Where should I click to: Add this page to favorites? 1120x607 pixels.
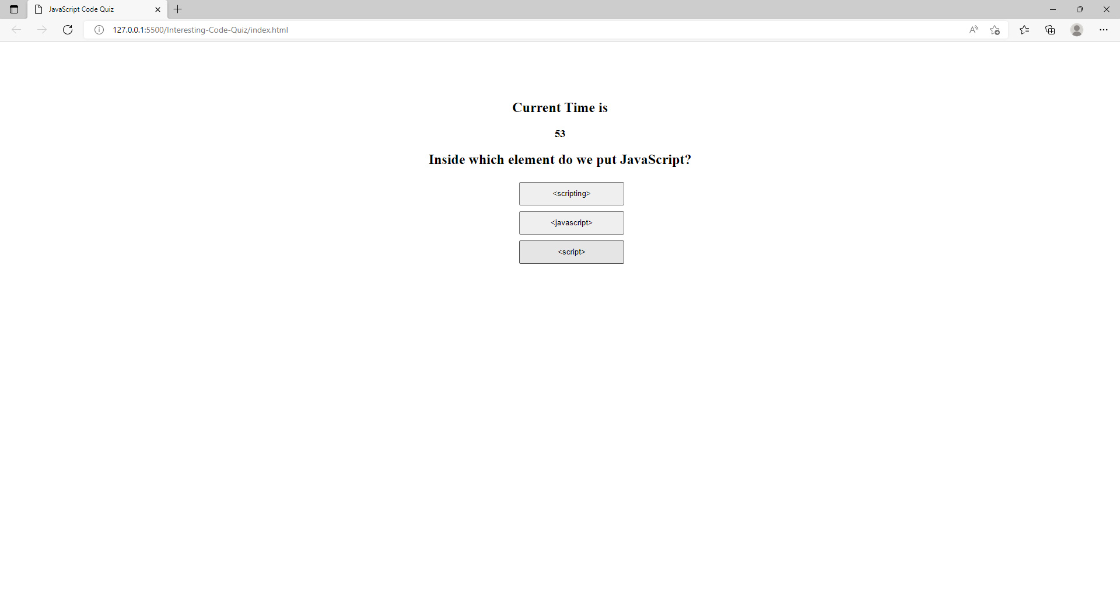pyautogui.click(x=995, y=30)
